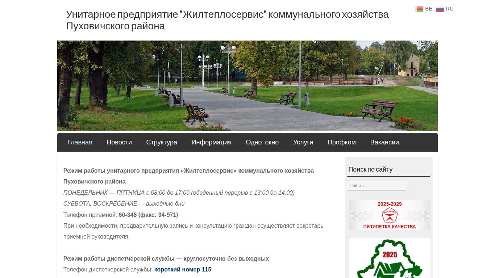495x278 pixels.
Task: Click the ПОНЕДЕЛЬНИК — ПЯТНИЦА working hours line
Action: coord(179,193)
